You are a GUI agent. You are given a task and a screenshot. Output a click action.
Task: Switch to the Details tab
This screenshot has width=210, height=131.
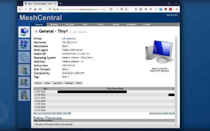click(116, 24)
